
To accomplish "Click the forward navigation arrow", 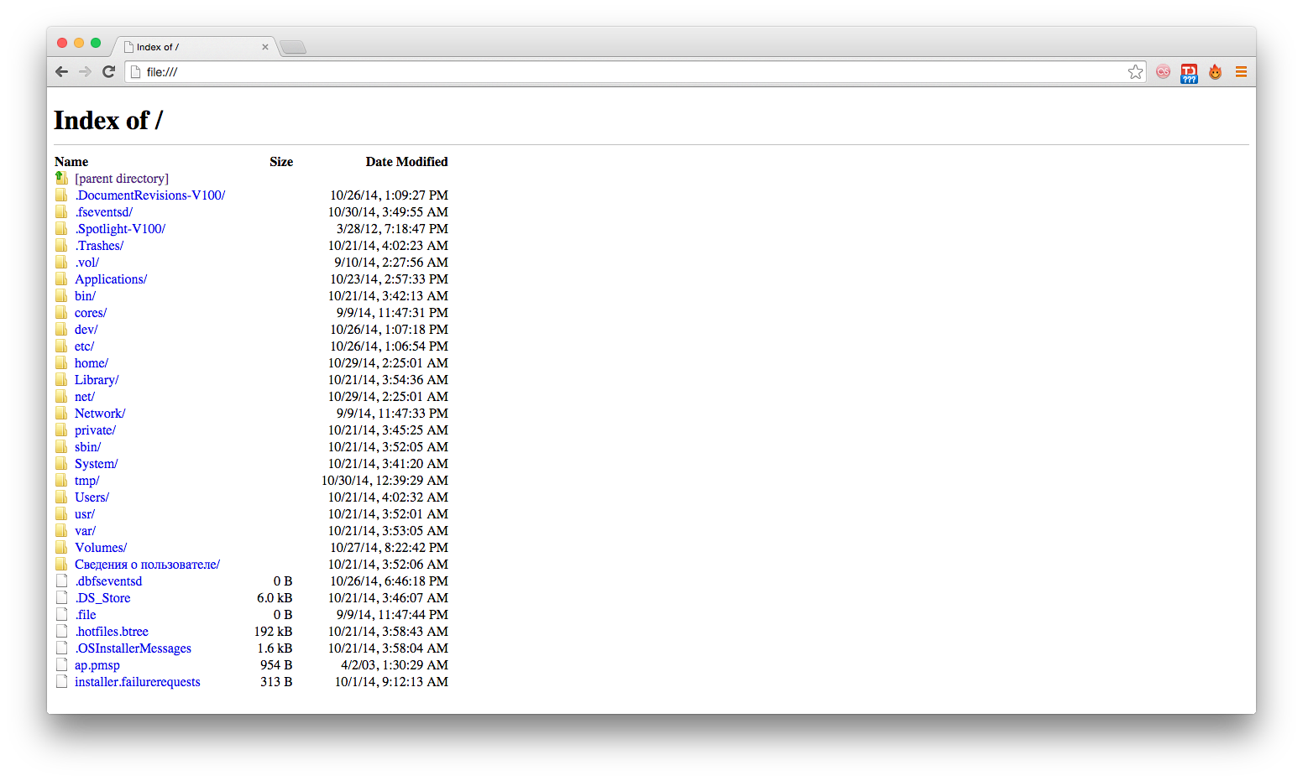I will [x=85, y=72].
